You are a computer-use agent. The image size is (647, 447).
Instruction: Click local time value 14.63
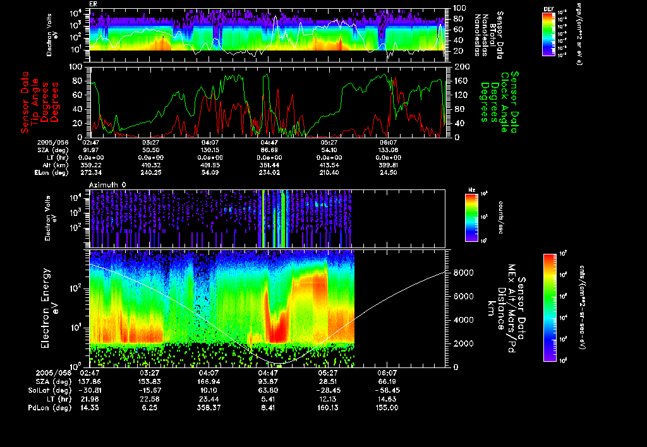[x=387, y=399]
